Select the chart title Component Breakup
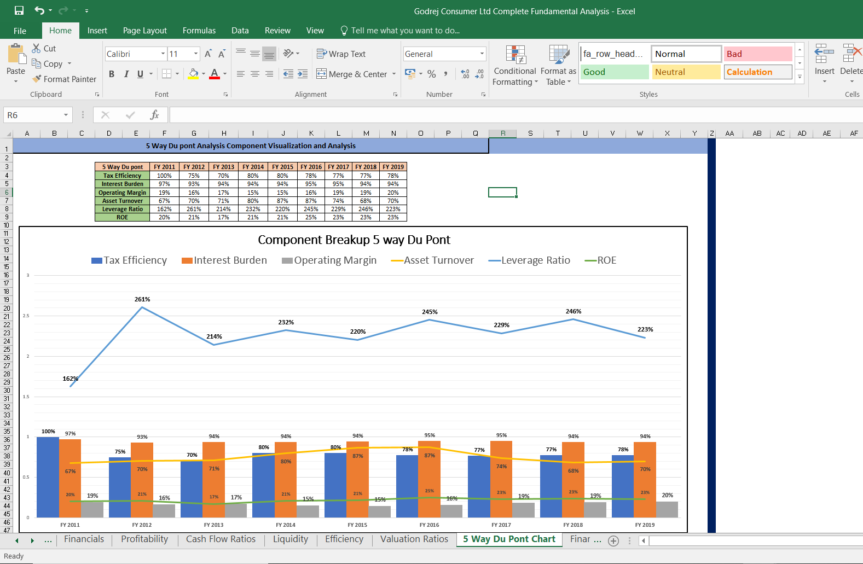This screenshot has width=863, height=564. (354, 240)
